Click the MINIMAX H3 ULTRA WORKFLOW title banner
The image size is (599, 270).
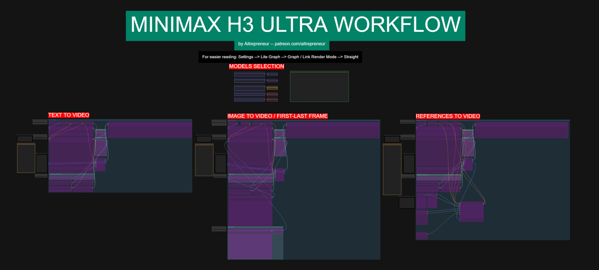(x=296, y=26)
